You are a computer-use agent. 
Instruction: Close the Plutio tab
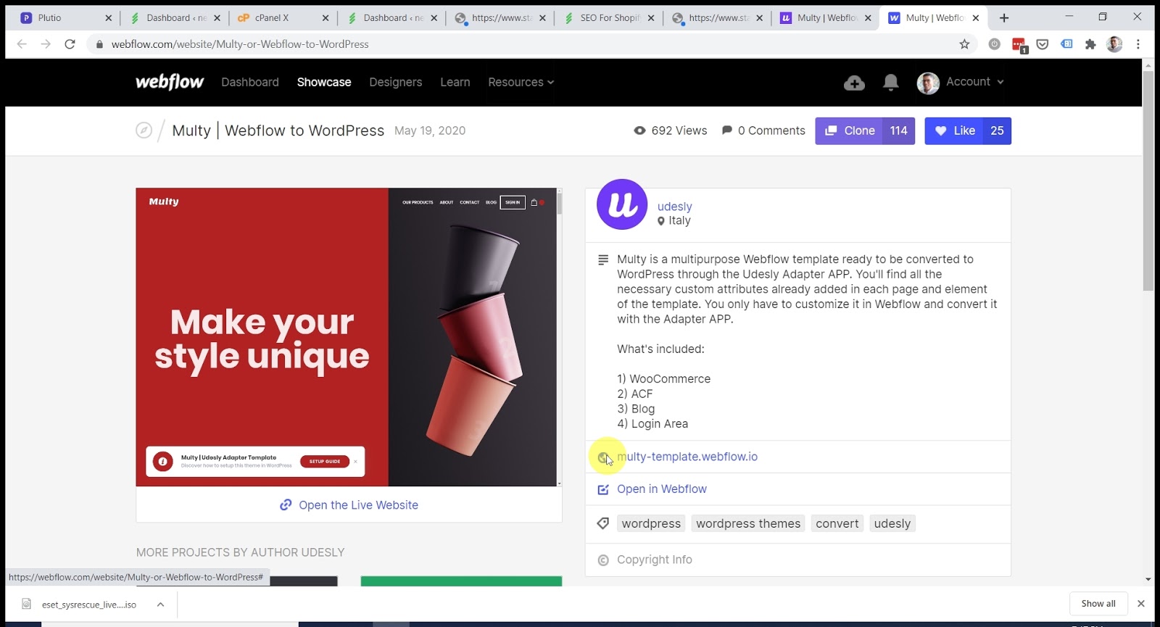click(x=109, y=18)
